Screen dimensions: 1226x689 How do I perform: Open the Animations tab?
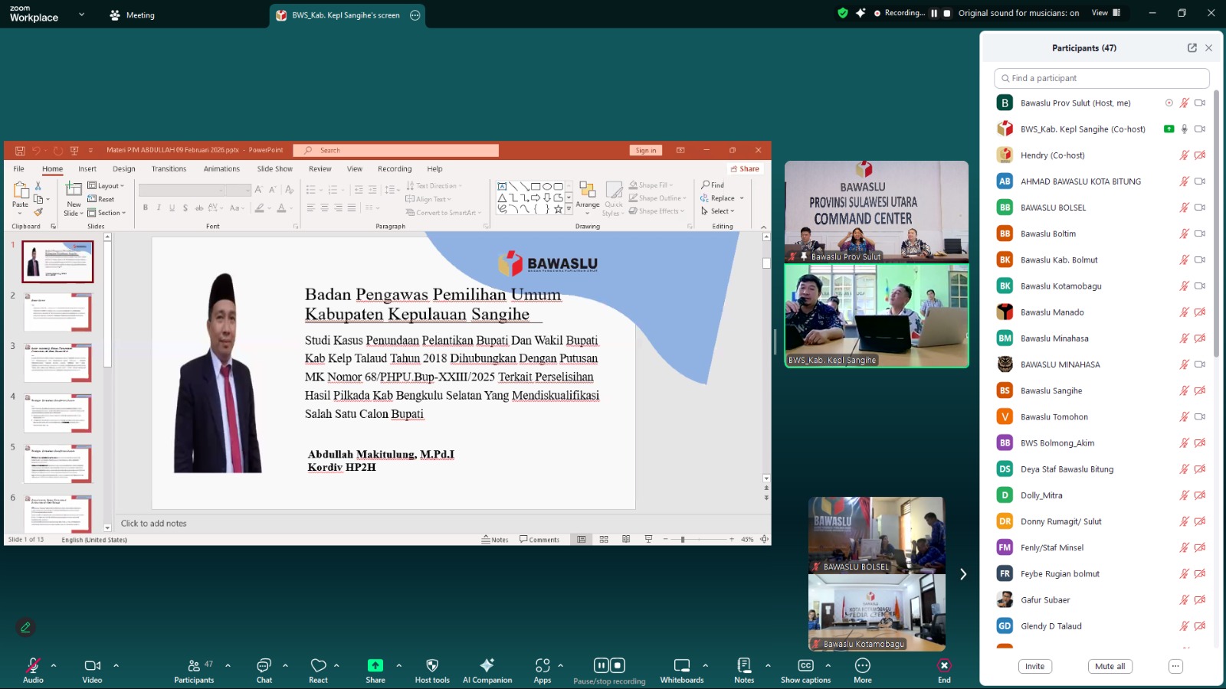(x=221, y=169)
